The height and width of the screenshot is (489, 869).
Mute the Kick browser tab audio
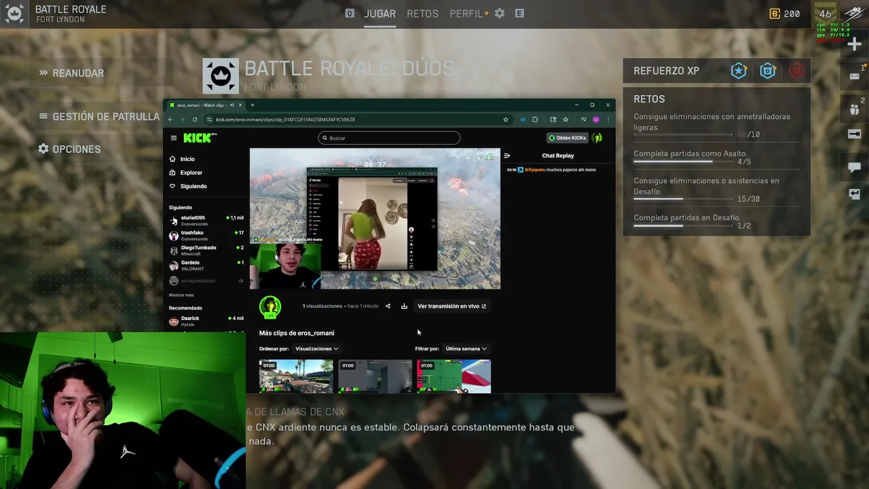point(232,105)
